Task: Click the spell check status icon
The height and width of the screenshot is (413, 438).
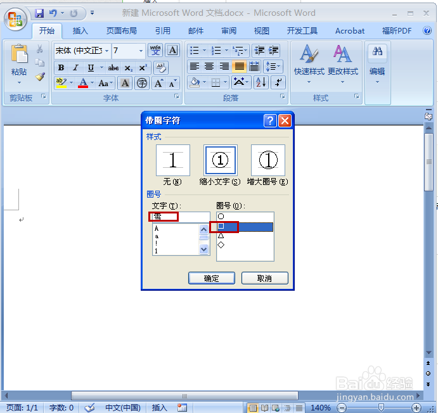Action: coord(90,408)
